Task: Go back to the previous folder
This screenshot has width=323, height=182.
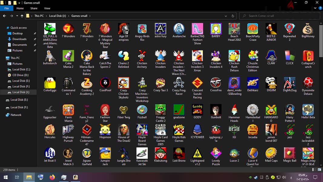Action: (5, 16)
